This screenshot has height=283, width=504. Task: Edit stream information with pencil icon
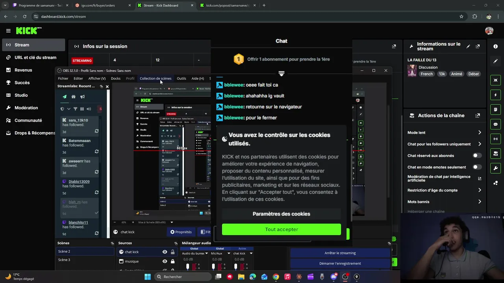(468, 46)
